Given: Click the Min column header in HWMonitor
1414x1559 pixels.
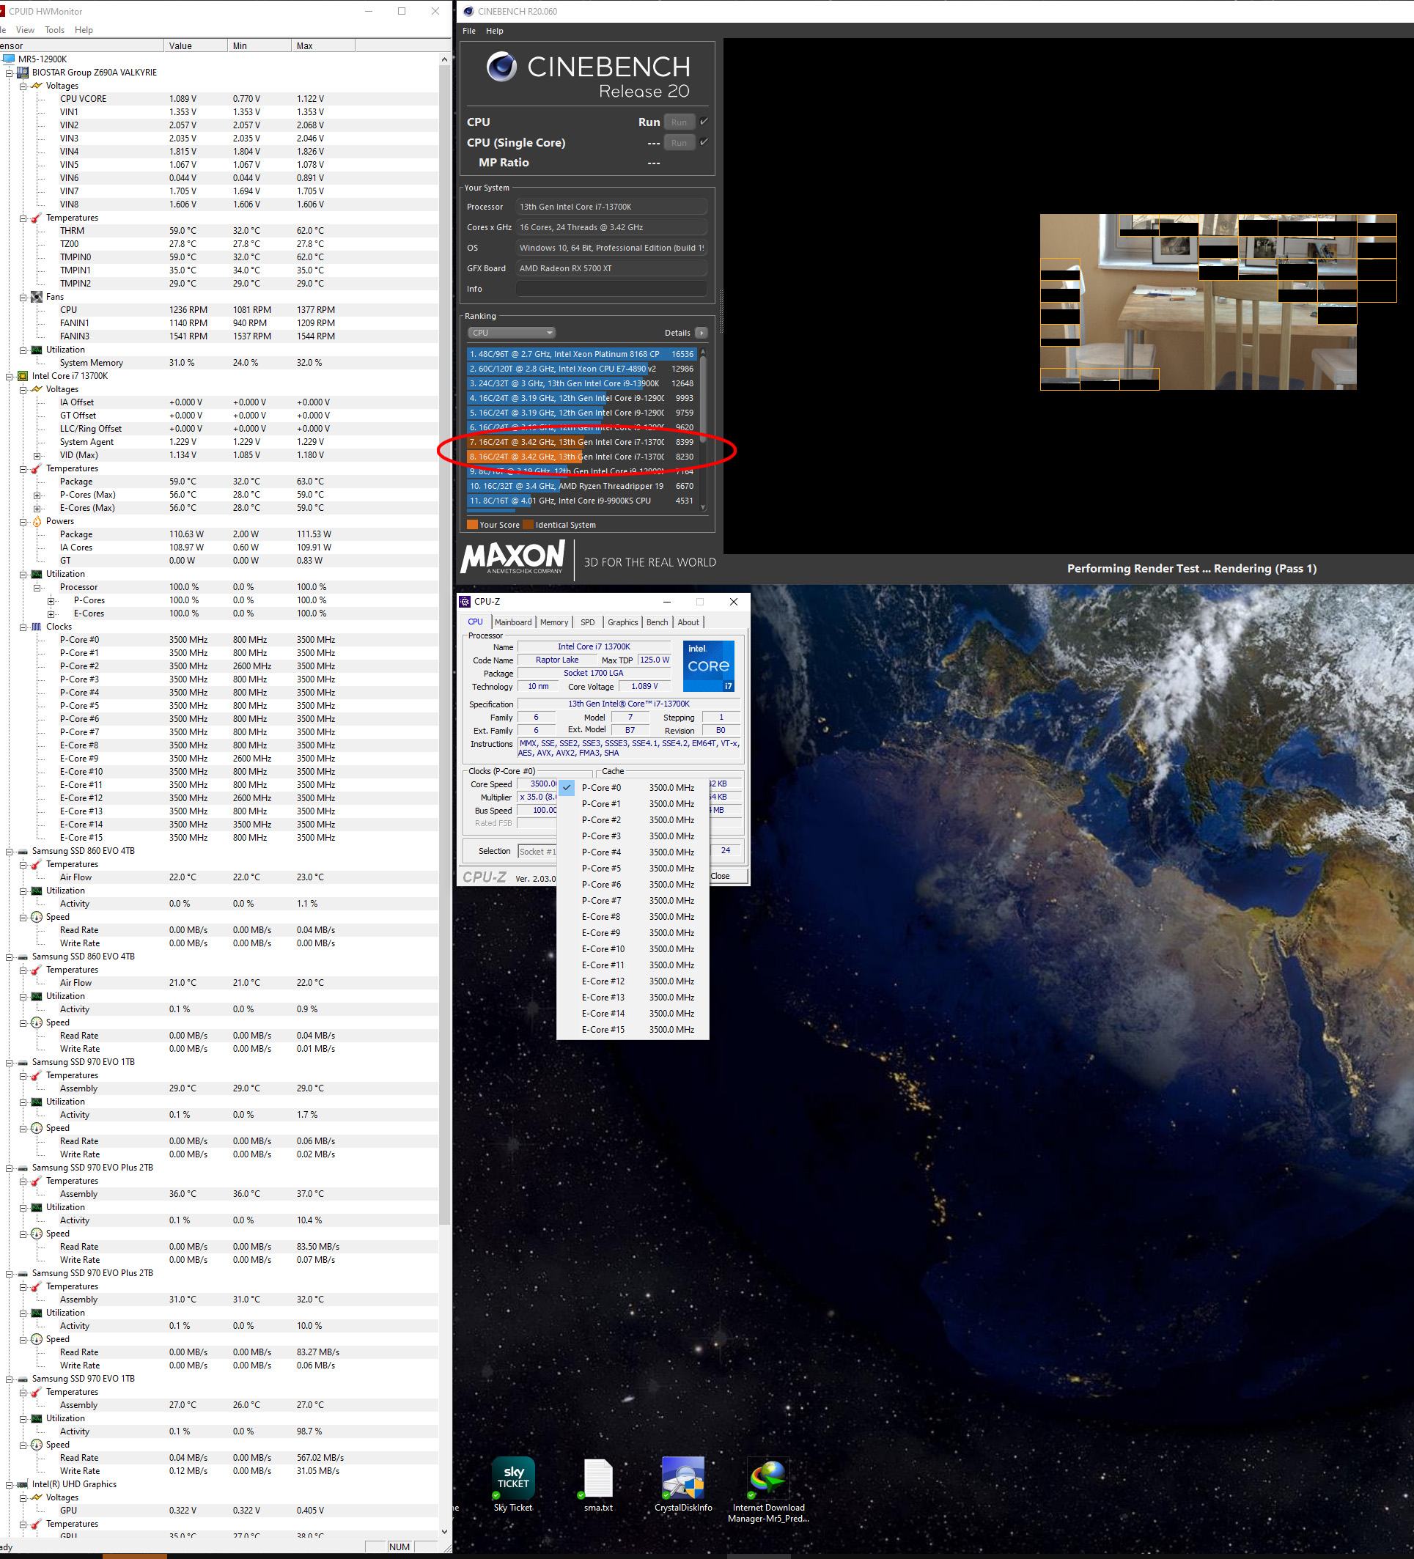Looking at the screenshot, I should tap(260, 45).
